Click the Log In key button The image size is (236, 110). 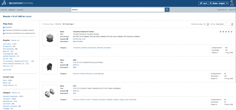[x=203, y=3]
